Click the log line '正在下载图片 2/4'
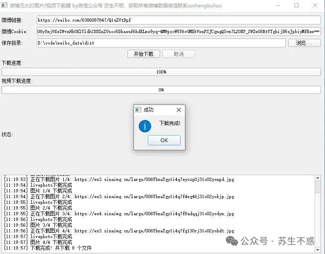Image resolution: width=325 pixels, height=254 pixels. (x=119, y=196)
